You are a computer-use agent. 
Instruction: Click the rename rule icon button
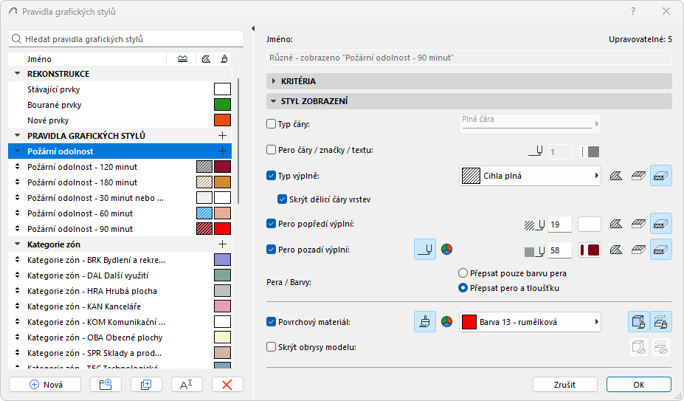click(187, 384)
